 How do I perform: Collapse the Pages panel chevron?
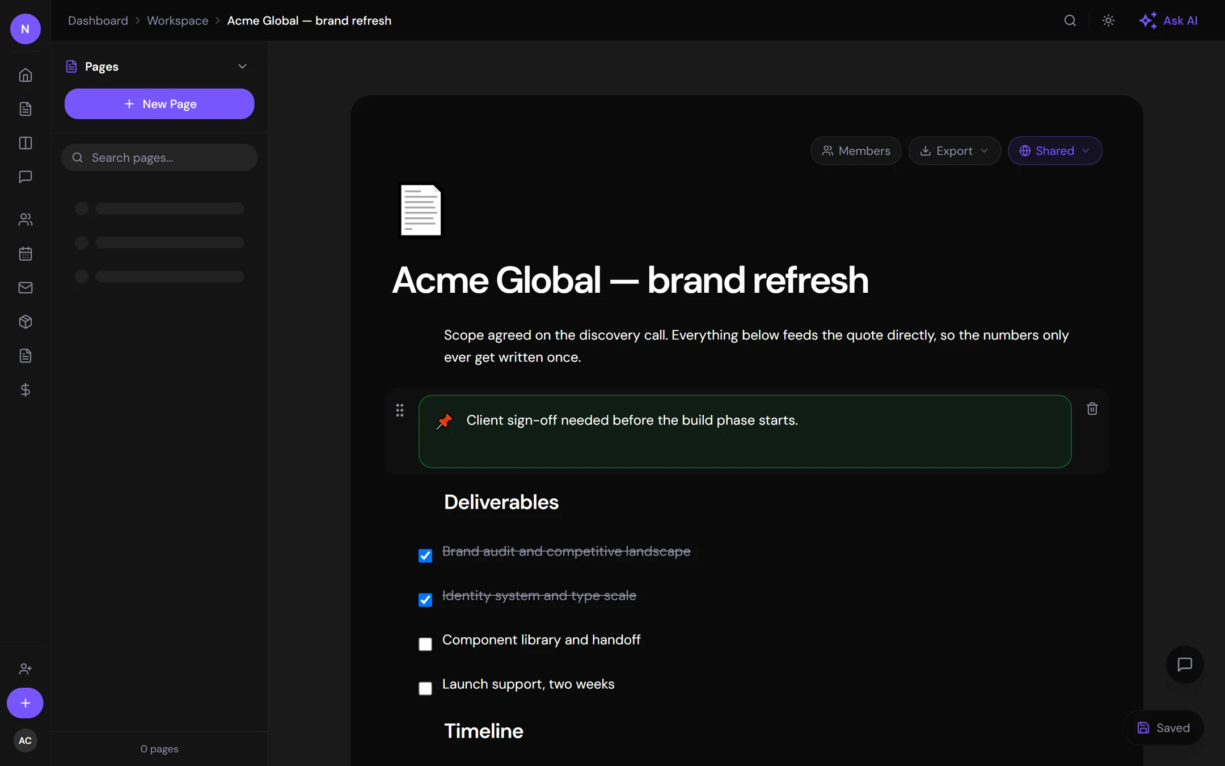pos(242,66)
